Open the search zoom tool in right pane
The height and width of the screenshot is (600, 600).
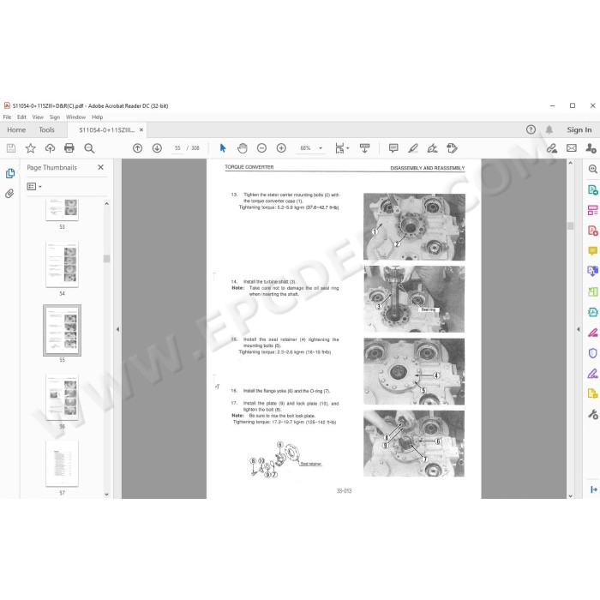click(x=593, y=169)
